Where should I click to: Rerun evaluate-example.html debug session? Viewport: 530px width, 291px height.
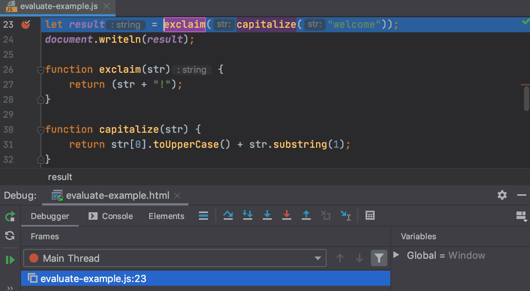[10, 216]
